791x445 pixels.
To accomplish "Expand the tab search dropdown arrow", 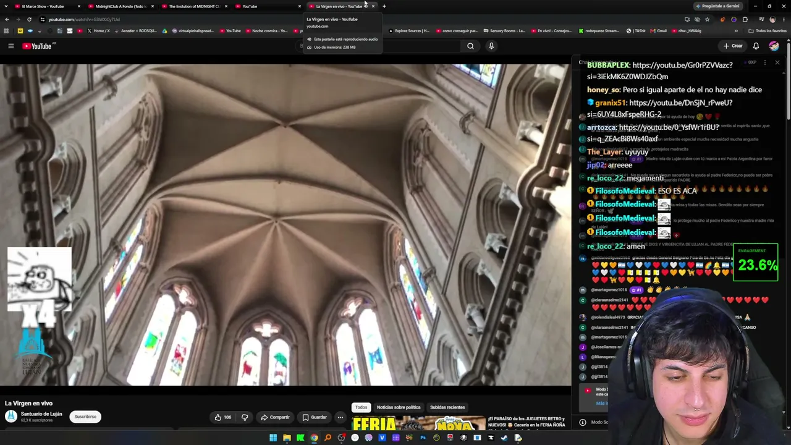I will (5, 6).
